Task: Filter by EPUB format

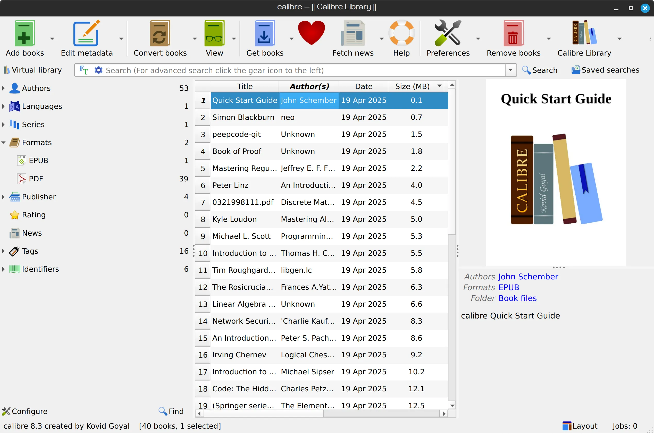Action: [x=38, y=161]
